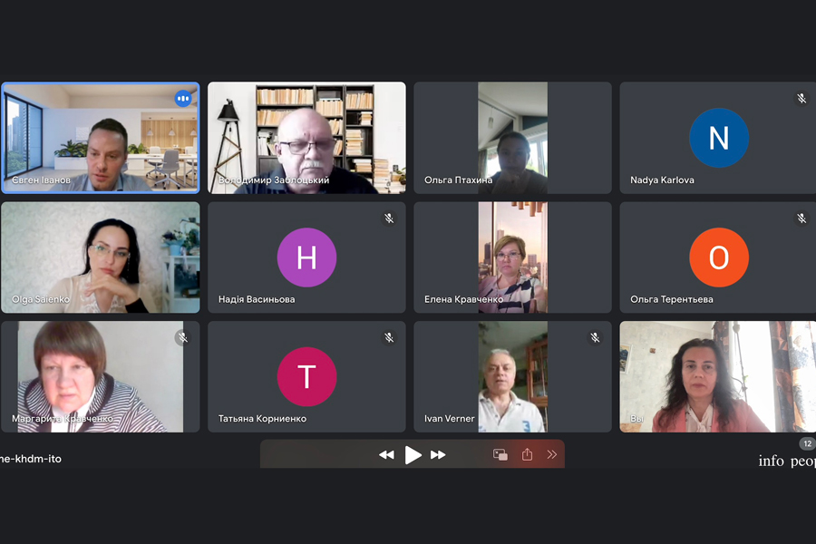Click the name label 'Ольга Терентьева'
The image size is (816, 544).
[x=671, y=299]
